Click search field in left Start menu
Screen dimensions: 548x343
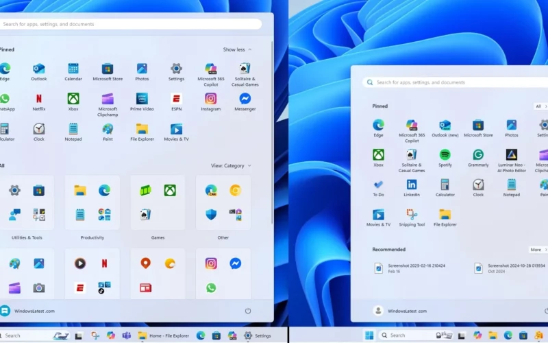coord(130,24)
